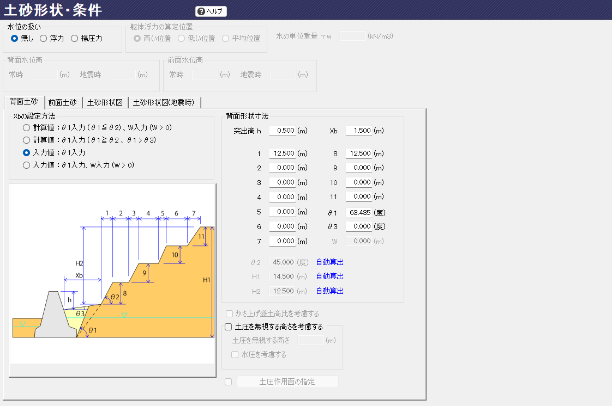
Task: Click 自動算出 link next to H1
Action: [x=329, y=276]
